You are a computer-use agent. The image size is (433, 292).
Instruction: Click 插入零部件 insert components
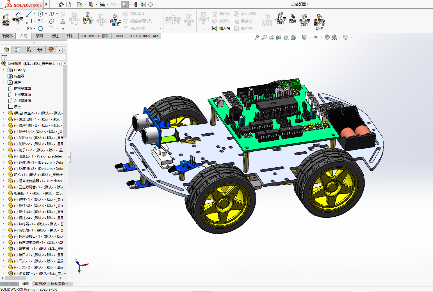[x=281, y=19]
